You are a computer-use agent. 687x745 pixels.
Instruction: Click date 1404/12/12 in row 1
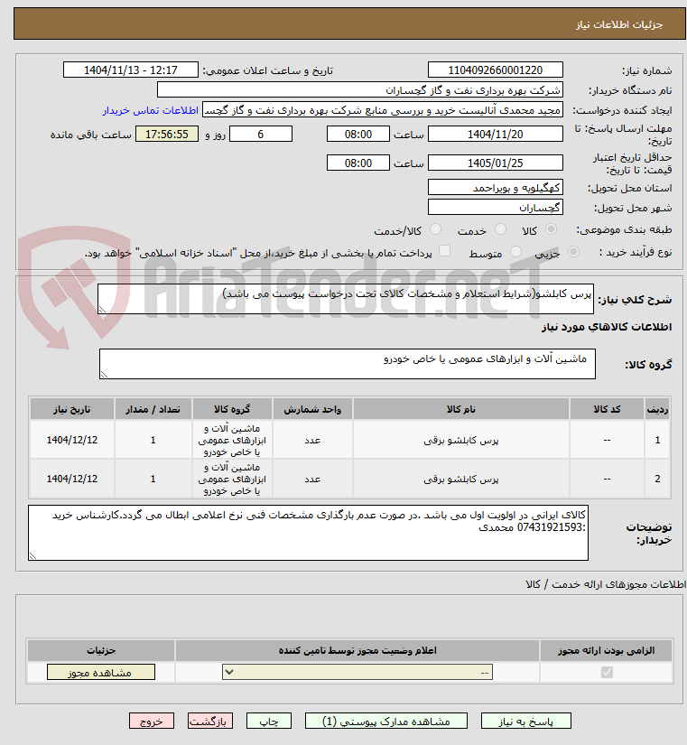tap(71, 440)
